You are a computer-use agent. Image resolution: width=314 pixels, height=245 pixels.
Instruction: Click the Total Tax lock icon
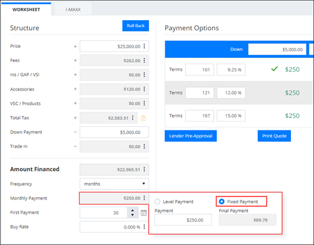tap(143, 118)
